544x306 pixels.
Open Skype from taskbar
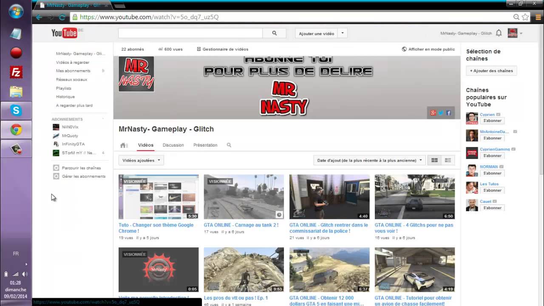coord(16,110)
